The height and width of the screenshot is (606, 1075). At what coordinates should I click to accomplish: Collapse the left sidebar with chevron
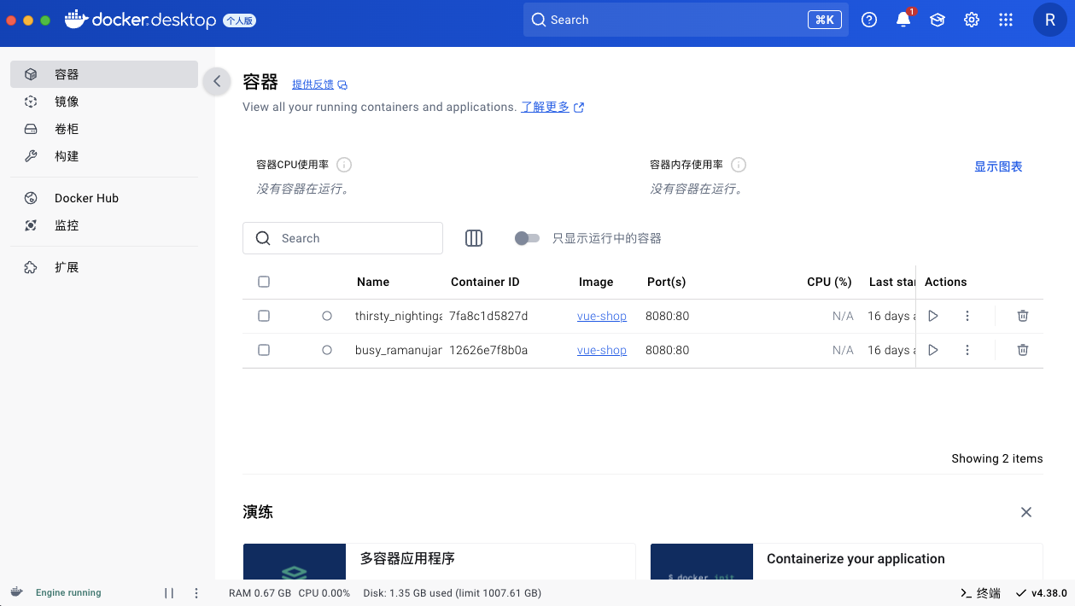217,81
